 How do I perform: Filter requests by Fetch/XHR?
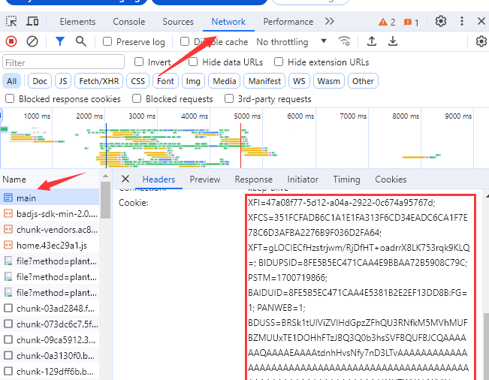[x=98, y=81]
